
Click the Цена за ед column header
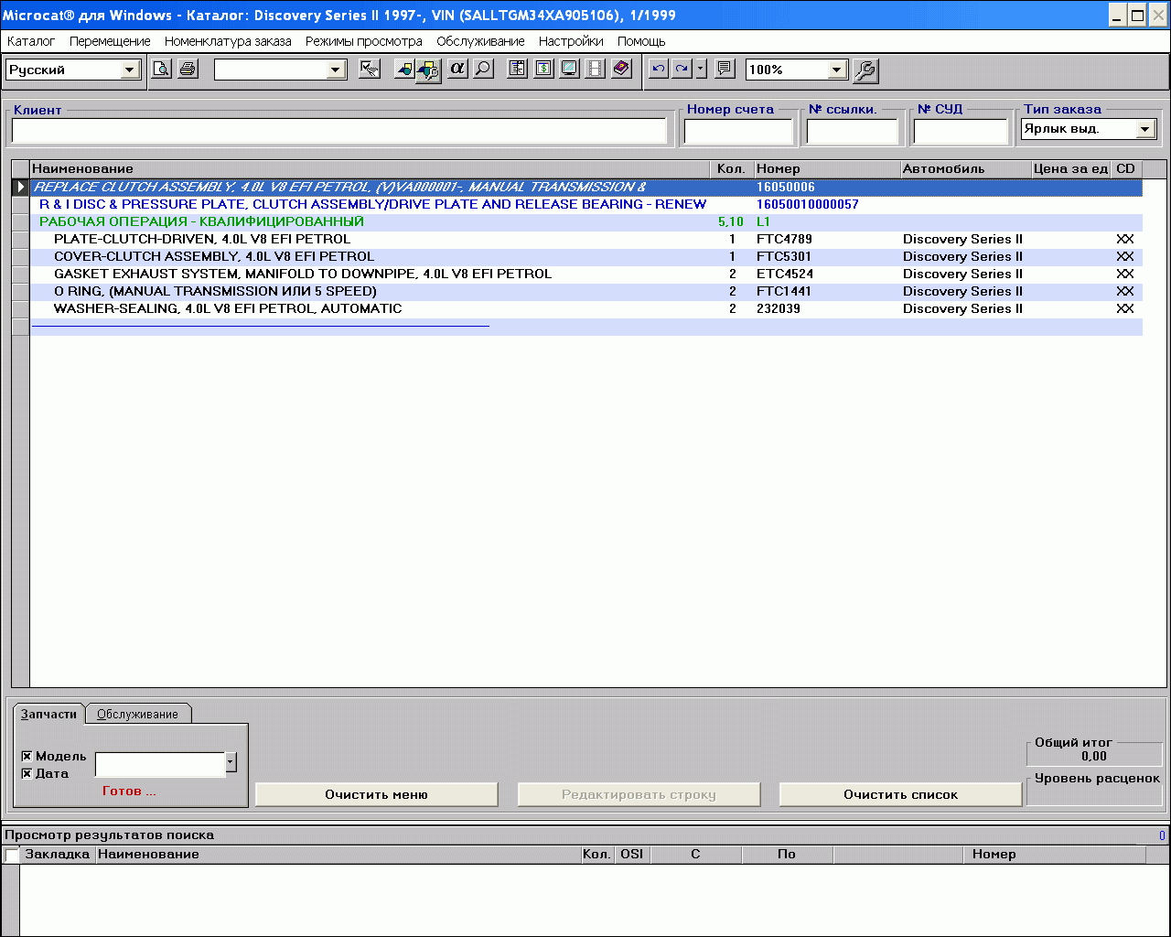[x=1070, y=168]
